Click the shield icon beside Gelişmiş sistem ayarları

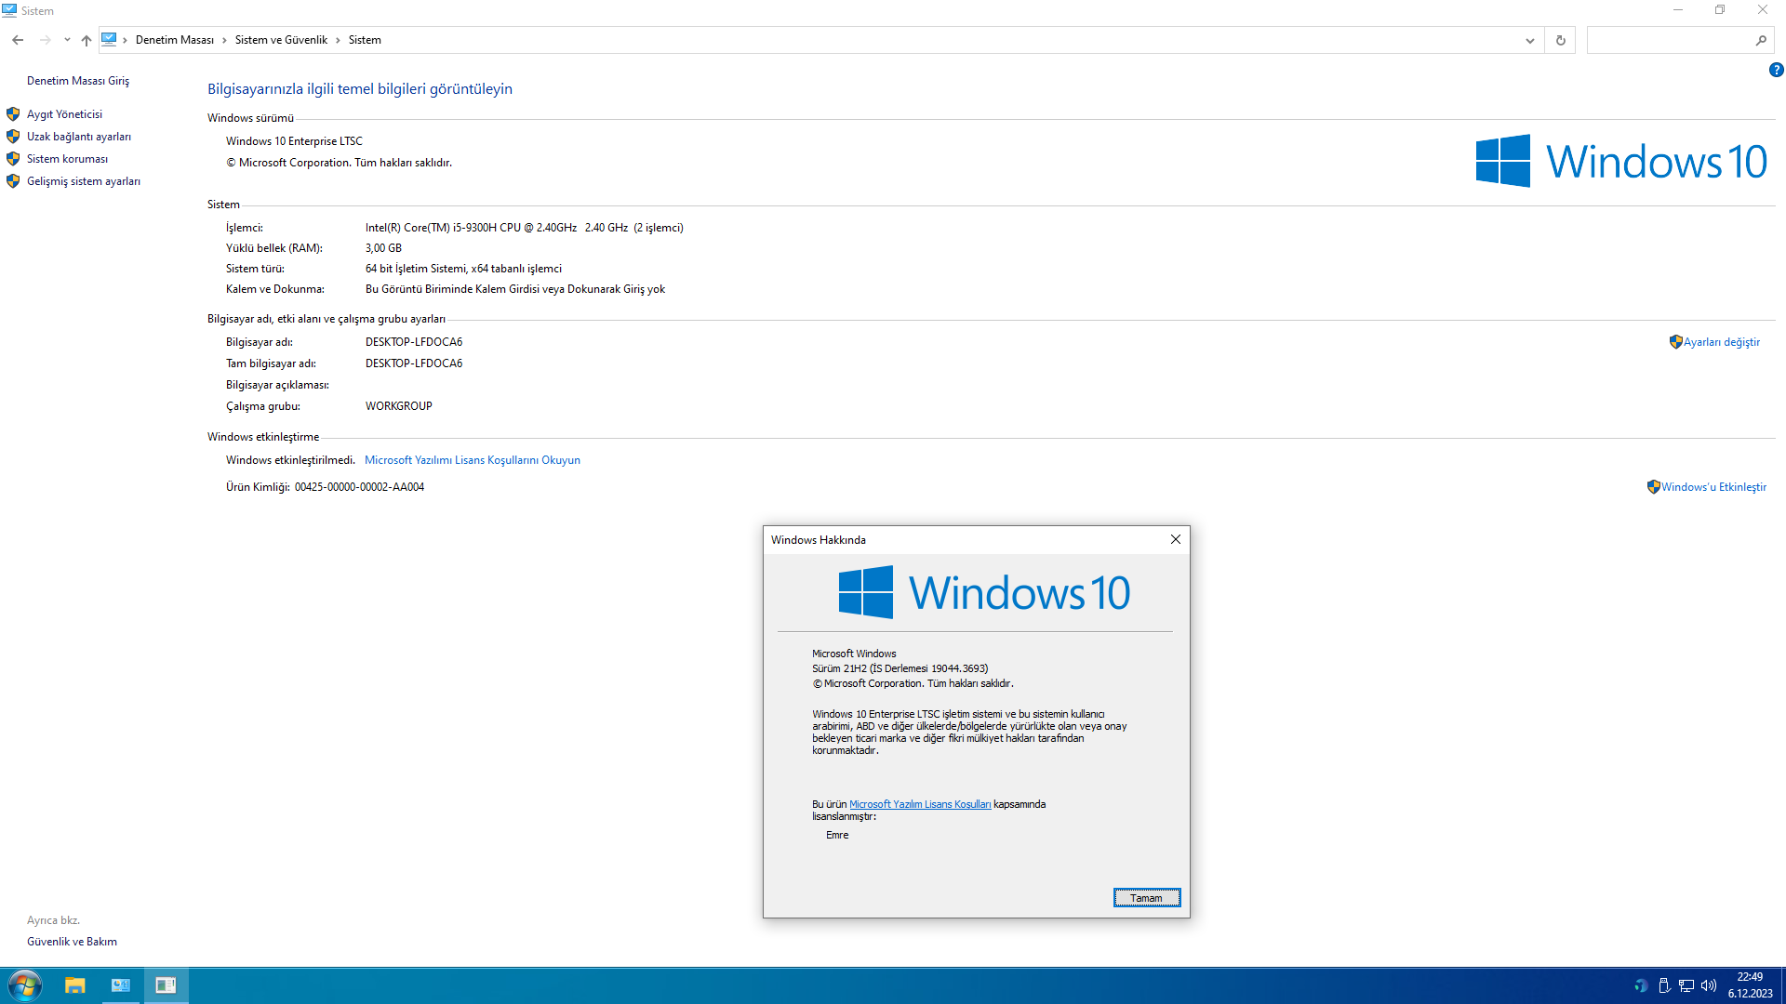[13, 181]
